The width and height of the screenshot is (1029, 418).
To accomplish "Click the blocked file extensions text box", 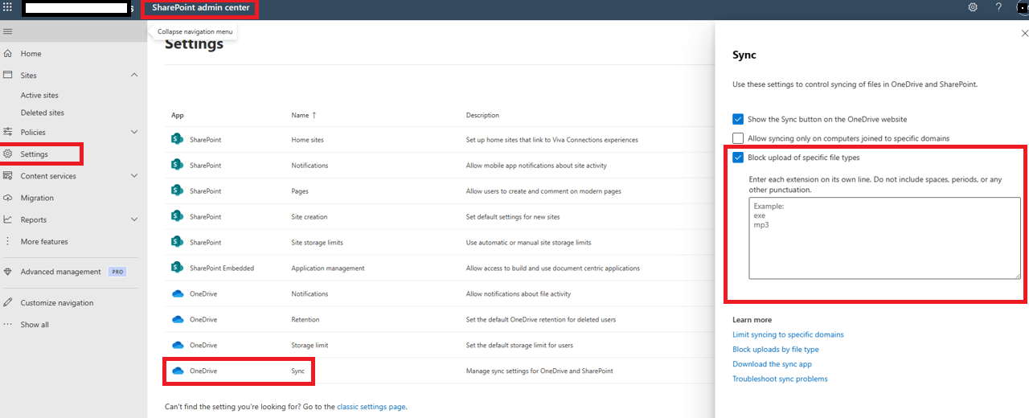I will click(x=884, y=238).
